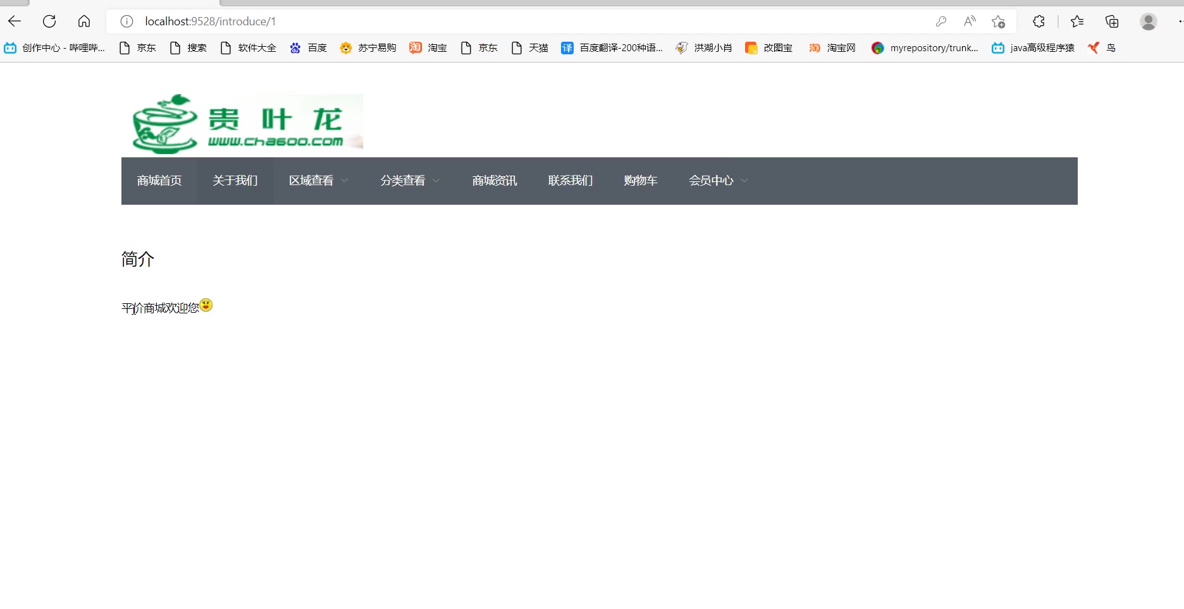Open the 鸟 bookmark
The image size is (1184, 609).
(x=1101, y=48)
